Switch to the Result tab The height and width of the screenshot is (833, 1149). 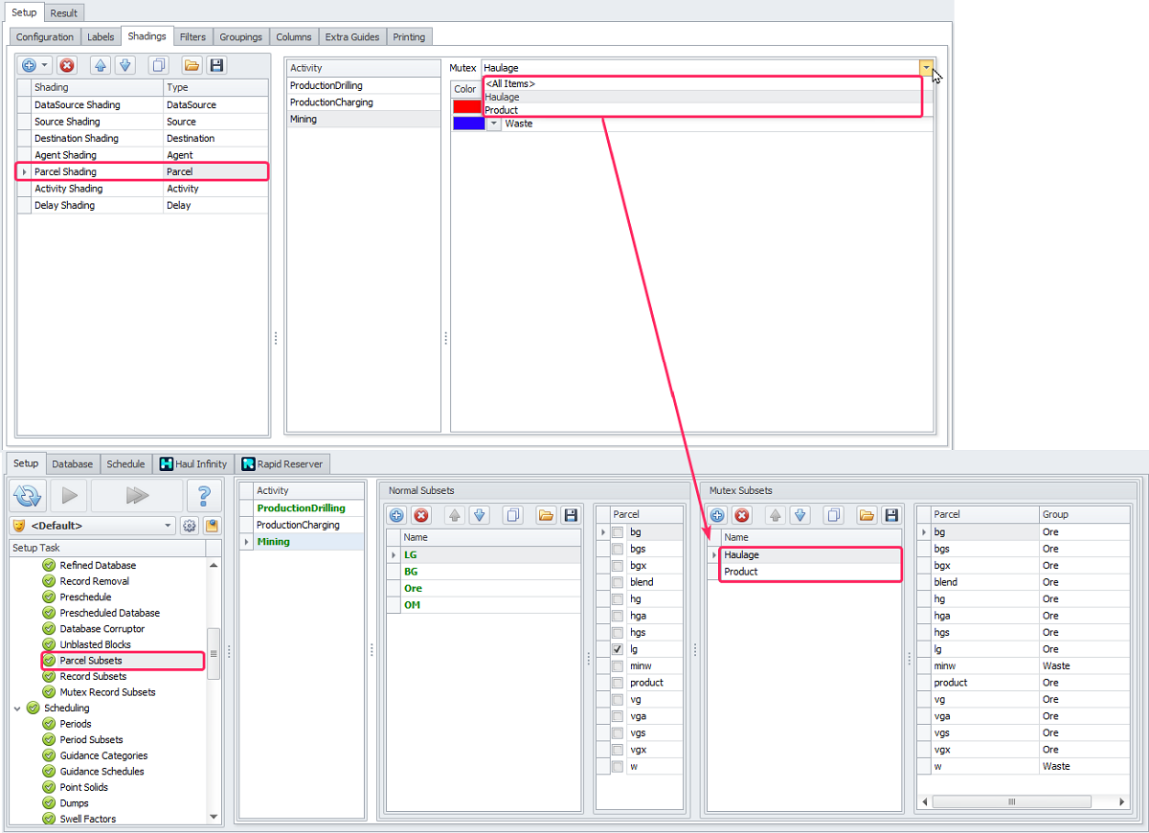[x=64, y=12]
